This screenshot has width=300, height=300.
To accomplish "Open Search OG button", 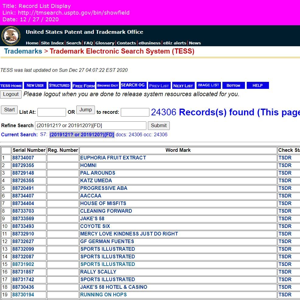I will tap(134, 85).
